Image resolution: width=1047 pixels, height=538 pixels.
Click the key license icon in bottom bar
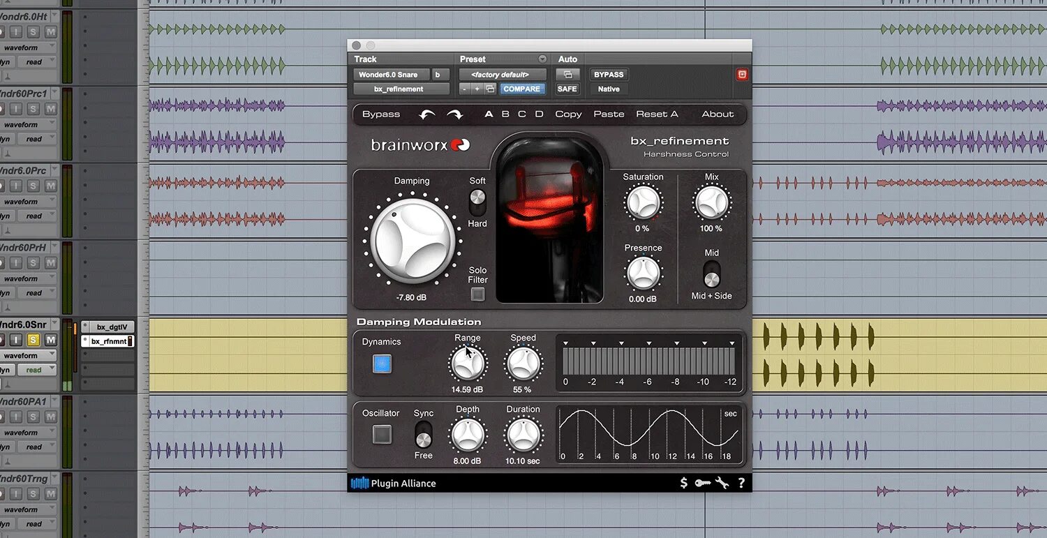pyautogui.click(x=702, y=483)
